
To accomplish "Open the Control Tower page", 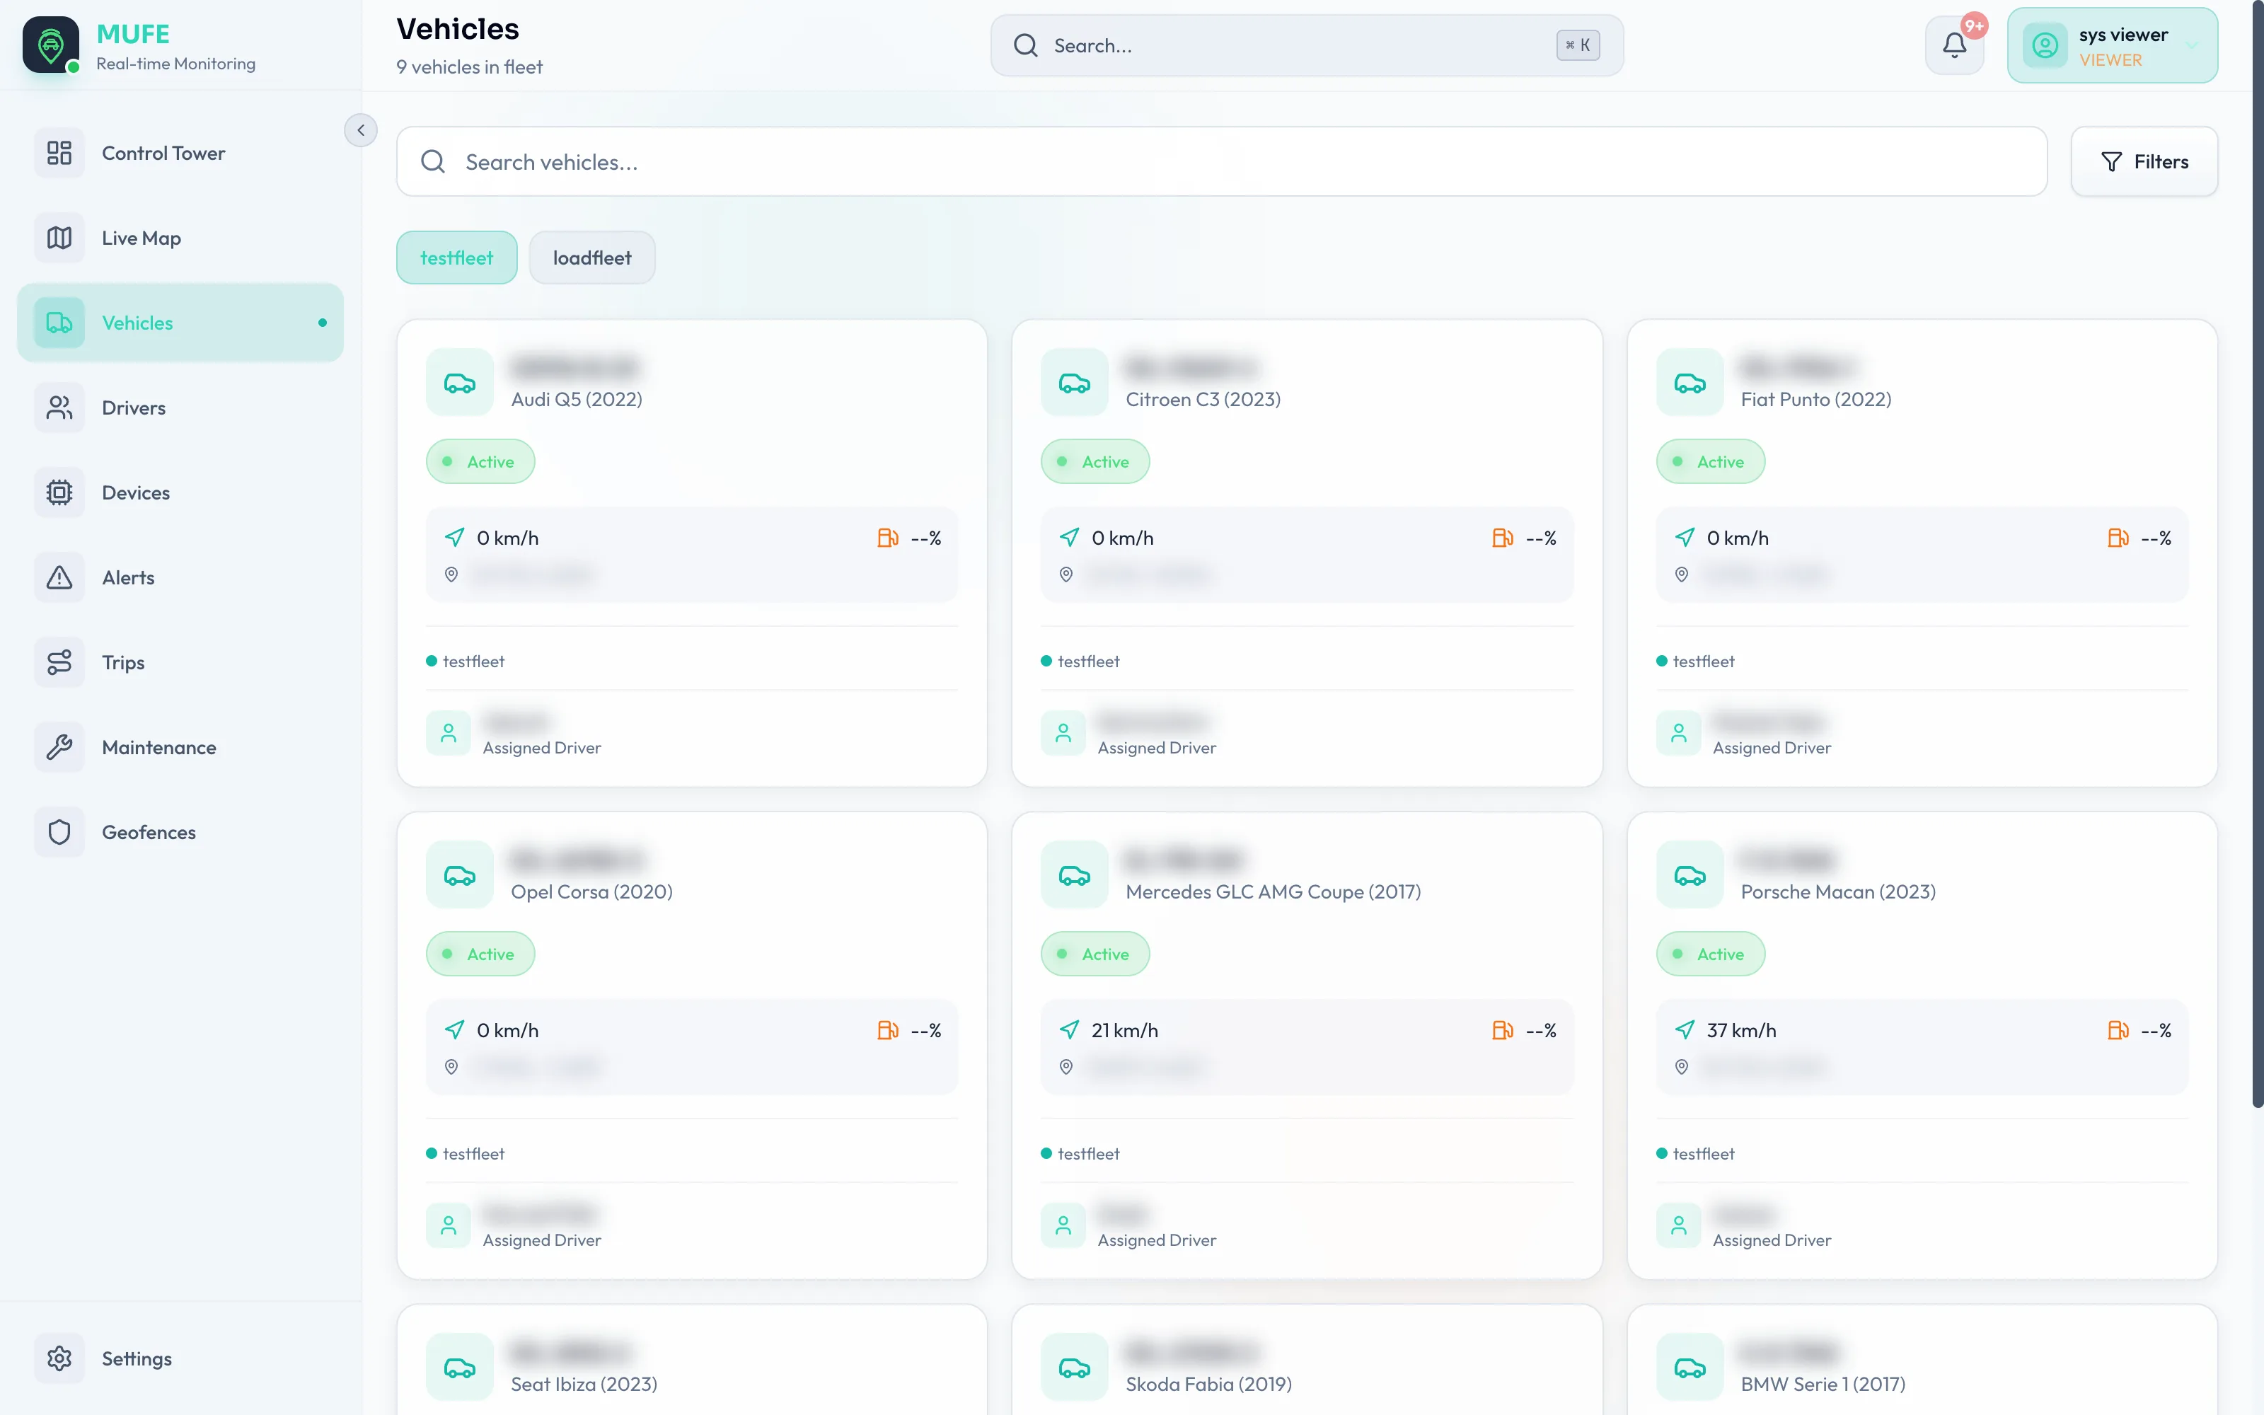I will pos(180,153).
